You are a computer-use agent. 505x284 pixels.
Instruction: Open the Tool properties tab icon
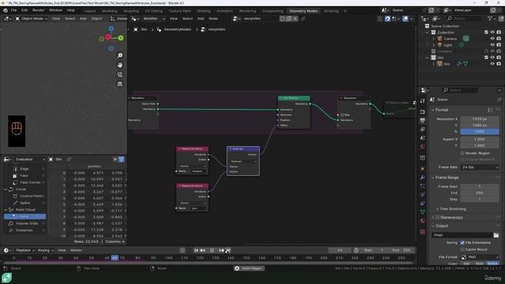pos(423,101)
